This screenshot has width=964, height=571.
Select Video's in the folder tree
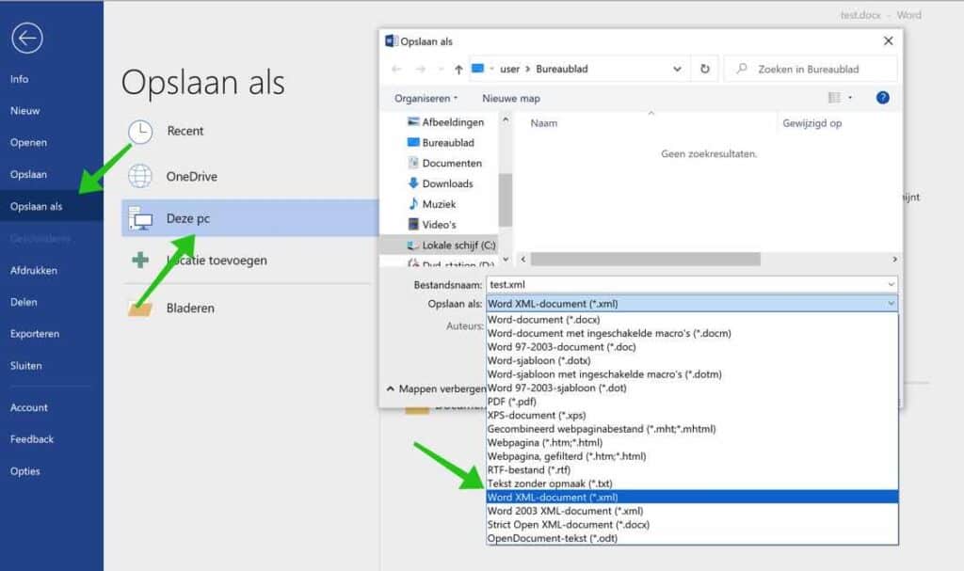click(x=431, y=224)
